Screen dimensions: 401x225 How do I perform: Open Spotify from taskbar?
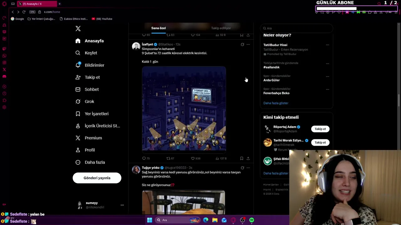[x=252, y=220]
